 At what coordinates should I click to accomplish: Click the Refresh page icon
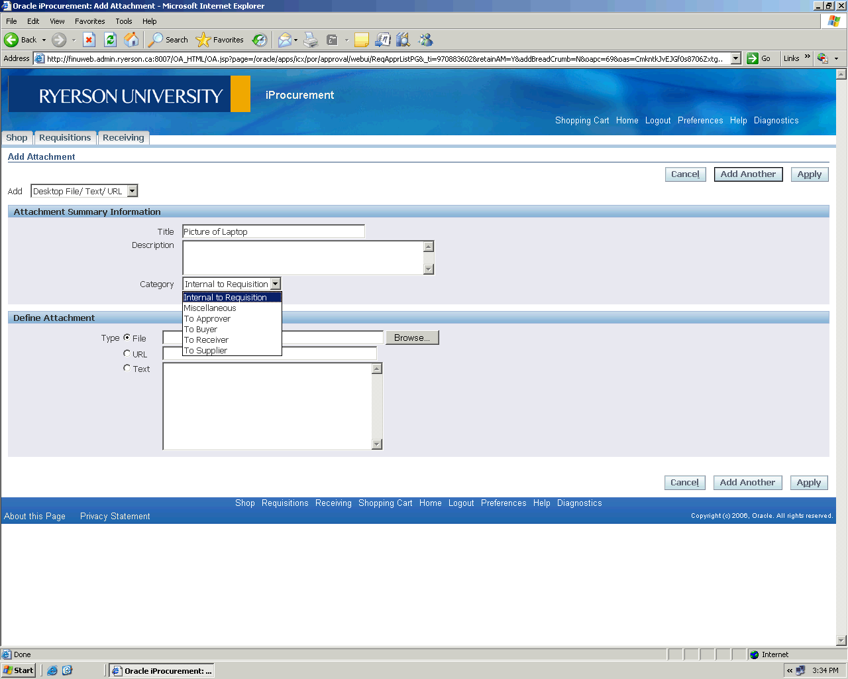[111, 40]
